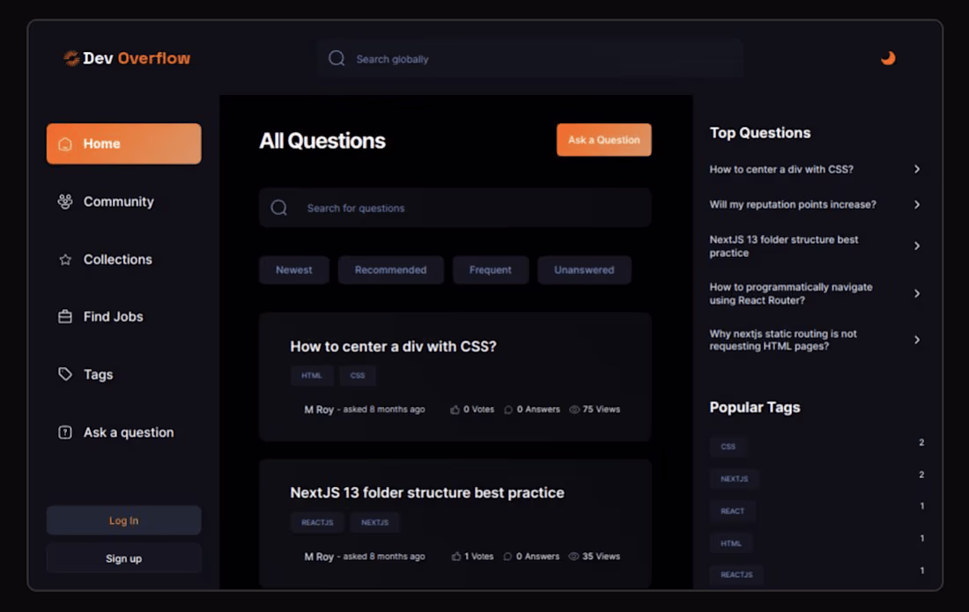Image resolution: width=969 pixels, height=612 pixels.
Task: Expand 'Will my reputation points increase?' chevron
Action: [917, 204]
